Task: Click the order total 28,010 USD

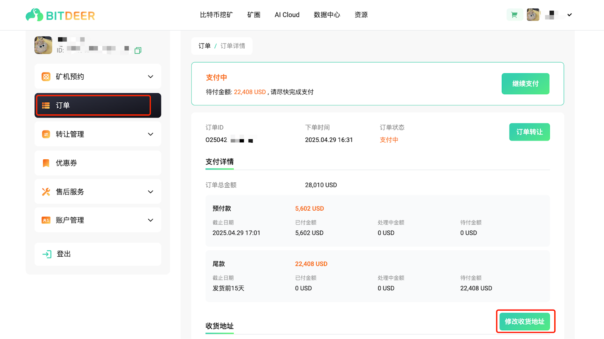Action: 321,185
